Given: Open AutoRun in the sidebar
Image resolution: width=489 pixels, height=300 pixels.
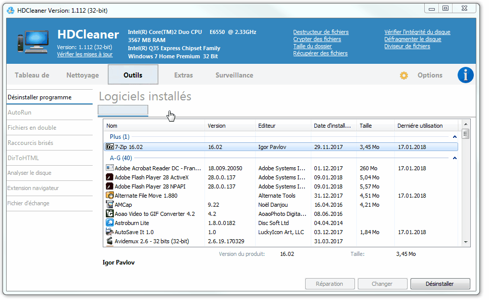Looking at the screenshot, I should click(x=50, y=113).
